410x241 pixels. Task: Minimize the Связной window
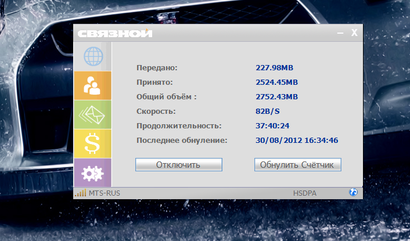tap(340, 33)
